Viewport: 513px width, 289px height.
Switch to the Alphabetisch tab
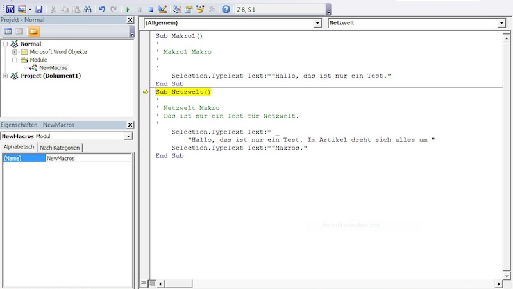19,147
